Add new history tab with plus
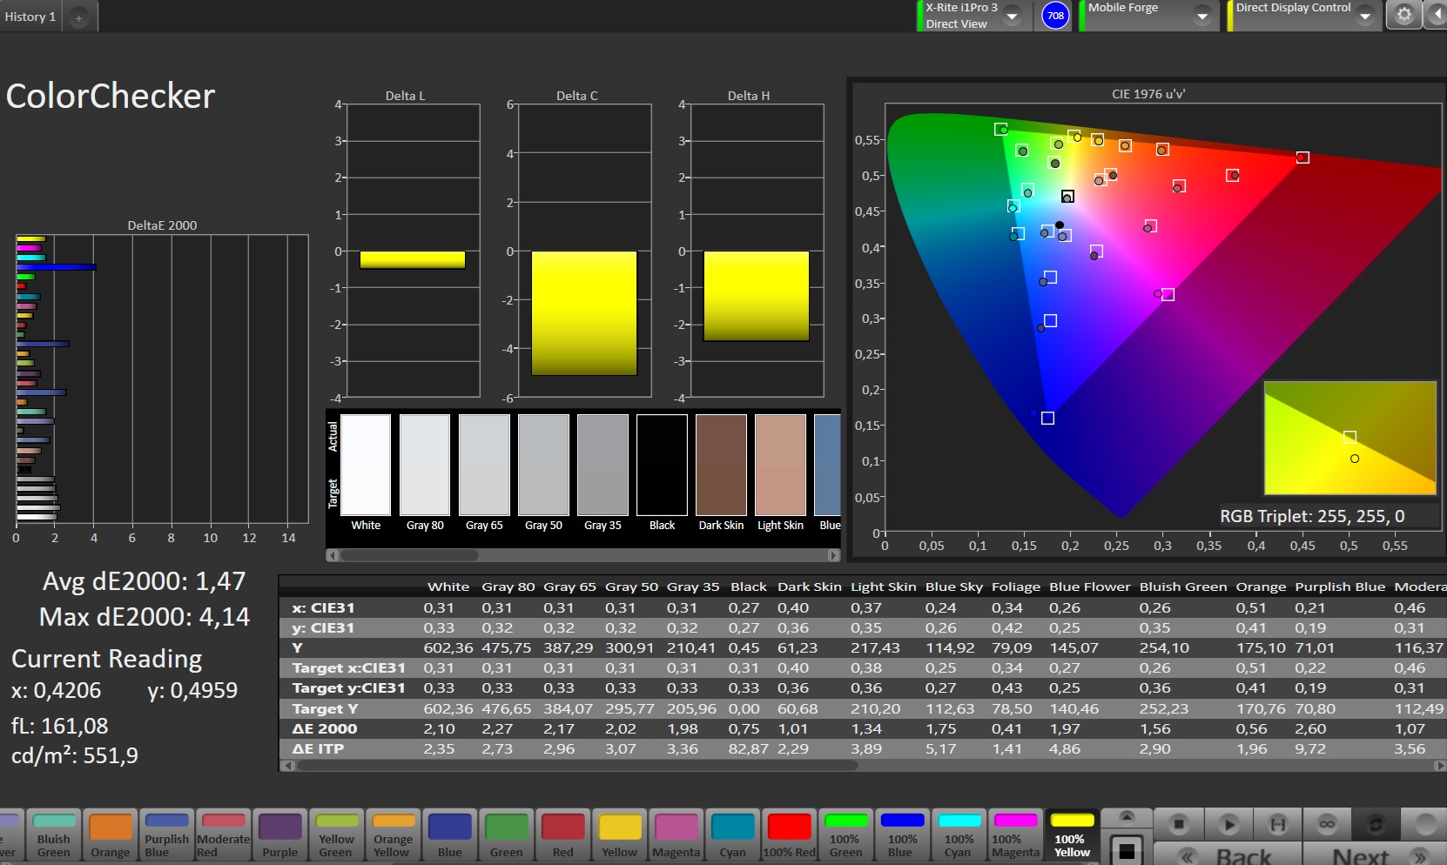 [78, 17]
